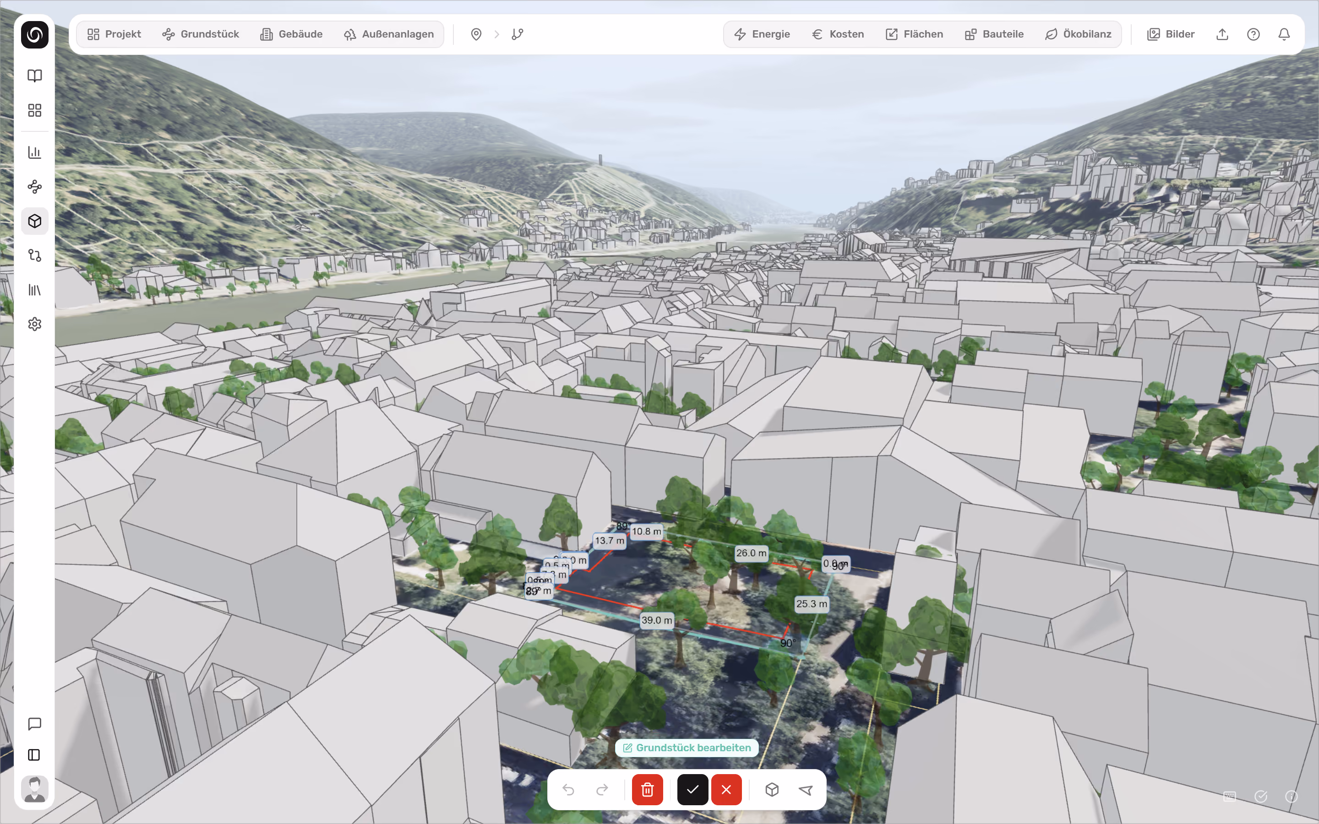The width and height of the screenshot is (1319, 824).
Task: Open the help question mark icon
Action: click(x=1254, y=34)
